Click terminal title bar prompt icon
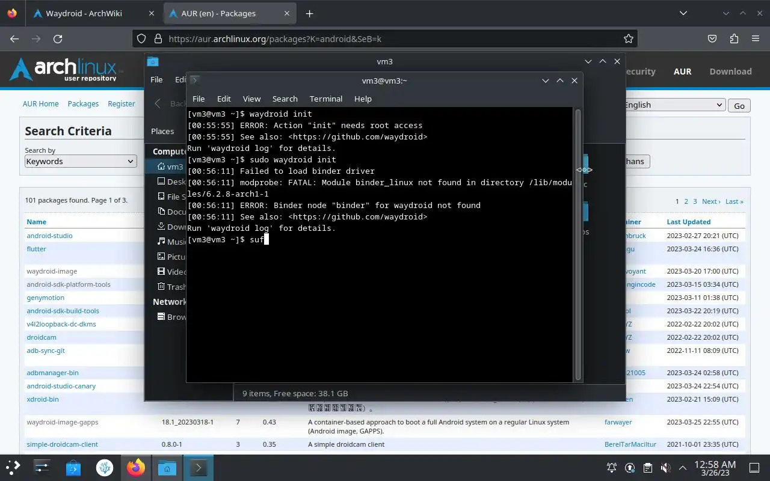The height and width of the screenshot is (481, 770). pos(194,80)
